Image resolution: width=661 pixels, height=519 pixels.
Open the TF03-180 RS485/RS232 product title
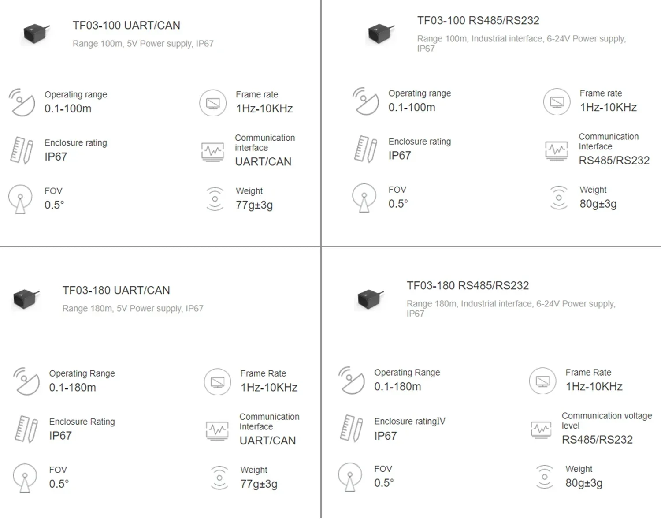[468, 286]
